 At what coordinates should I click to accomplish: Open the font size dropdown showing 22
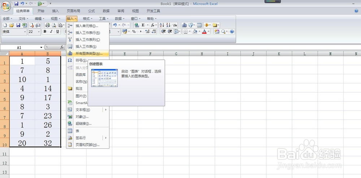pyautogui.click(x=39, y=32)
